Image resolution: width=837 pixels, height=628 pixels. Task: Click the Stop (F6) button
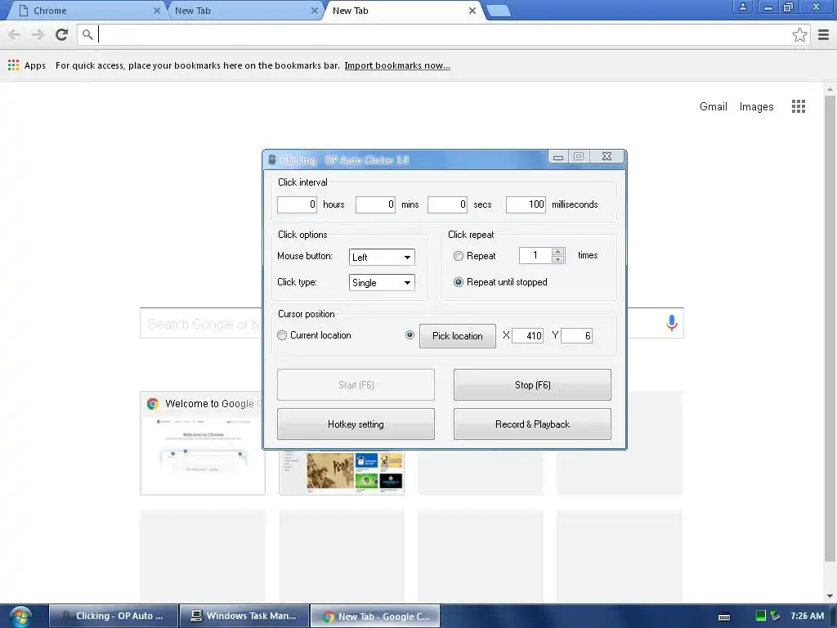click(x=532, y=384)
